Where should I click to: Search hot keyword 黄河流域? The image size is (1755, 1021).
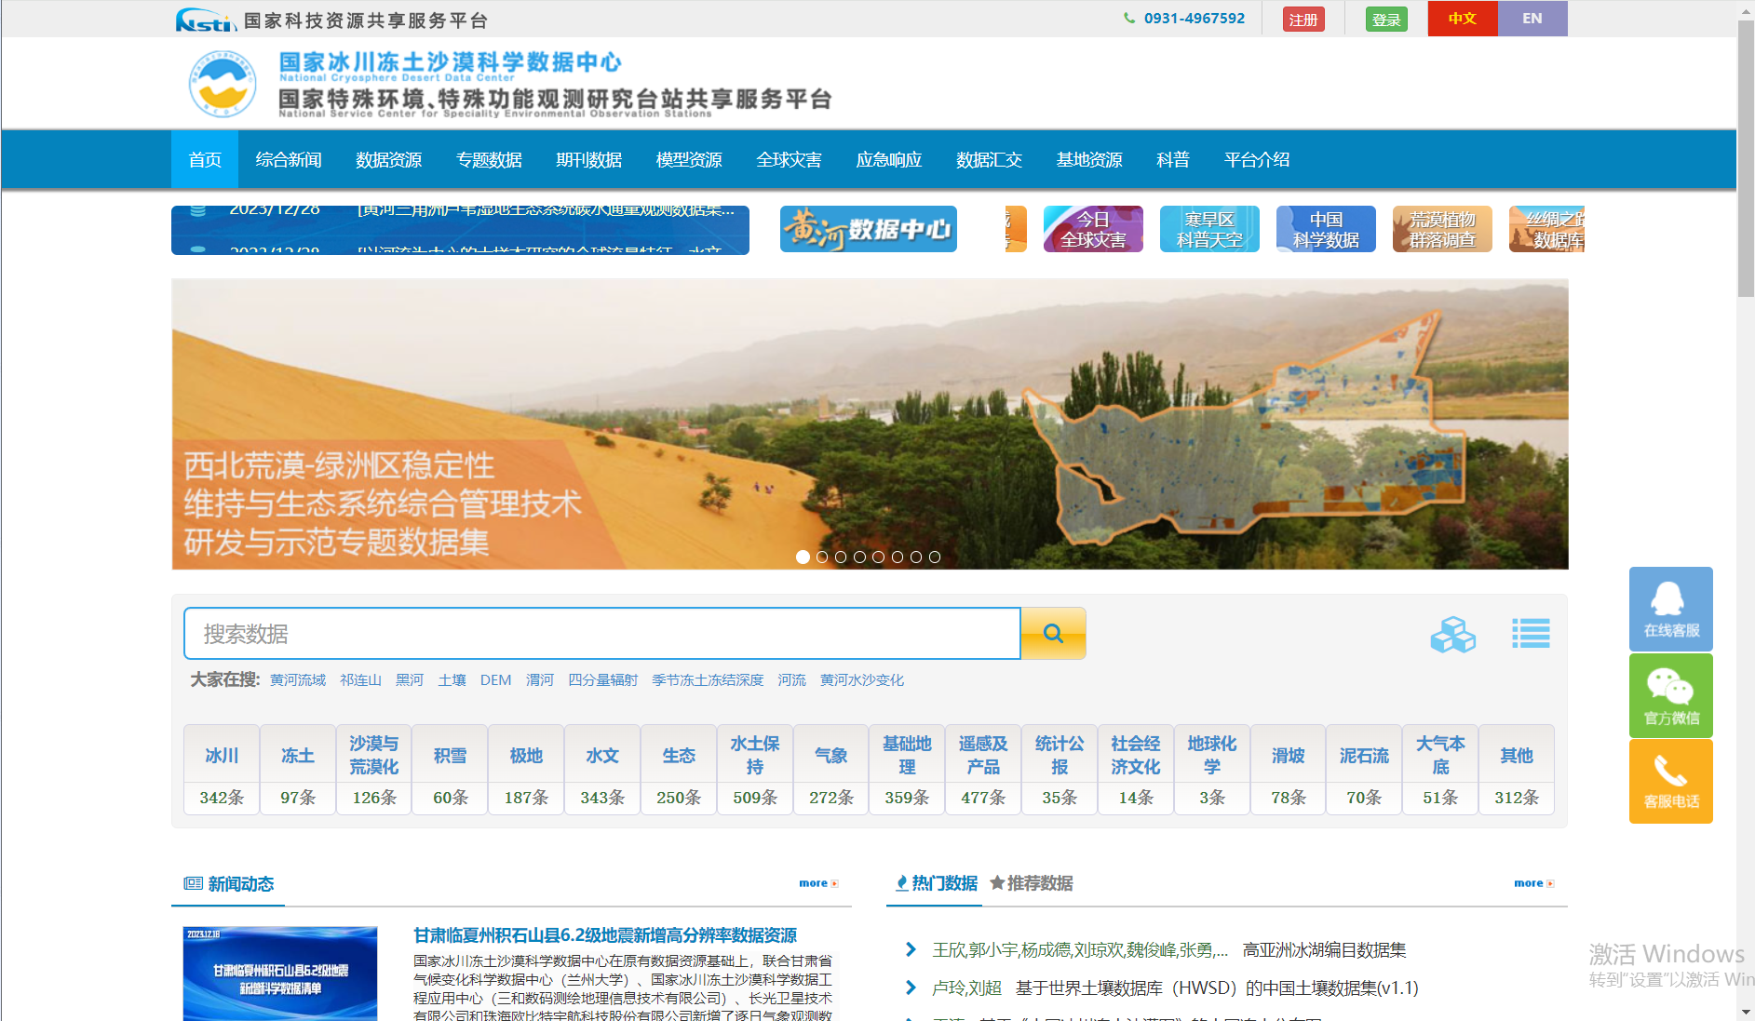tap(298, 680)
